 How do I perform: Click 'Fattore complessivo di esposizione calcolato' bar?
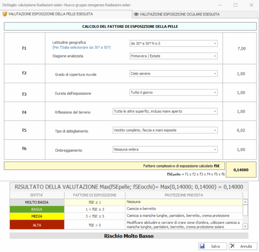coord(114,166)
